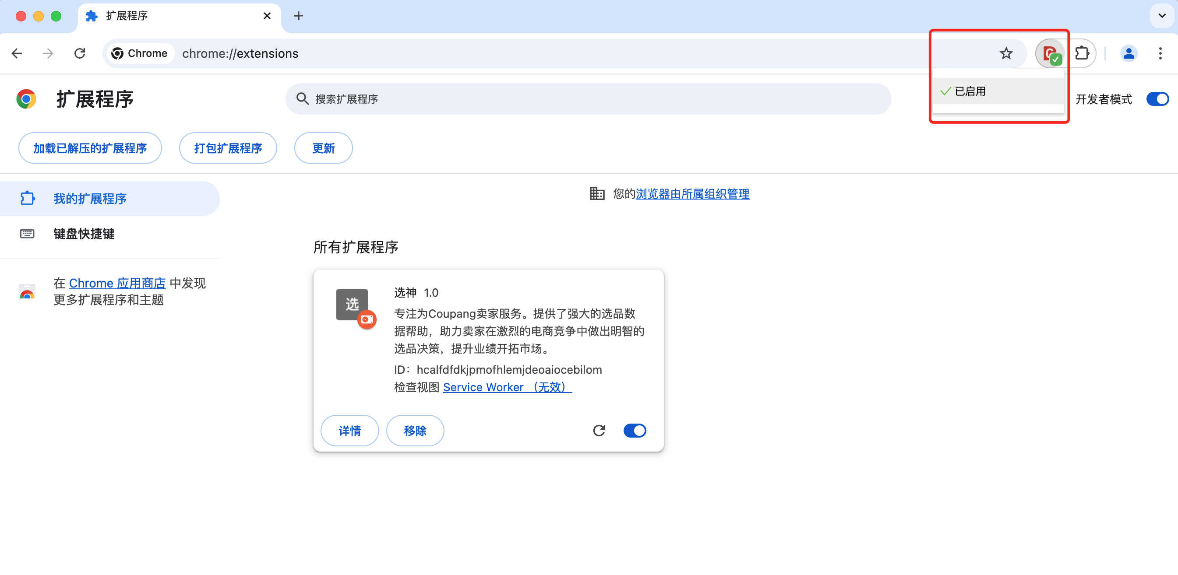
Task: Click 加载已解压的扩展程序 button
Action: tap(90, 147)
